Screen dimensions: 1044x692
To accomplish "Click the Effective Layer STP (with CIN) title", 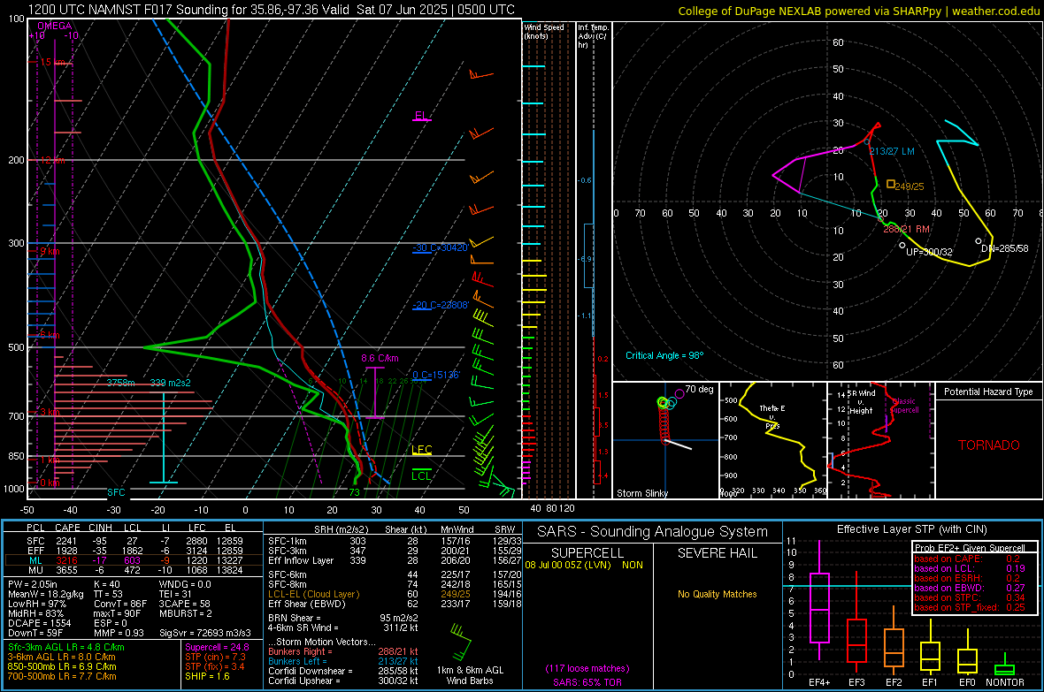I will (x=911, y=529).
